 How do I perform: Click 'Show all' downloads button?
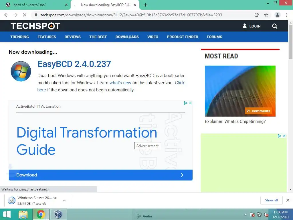[271, 200]
